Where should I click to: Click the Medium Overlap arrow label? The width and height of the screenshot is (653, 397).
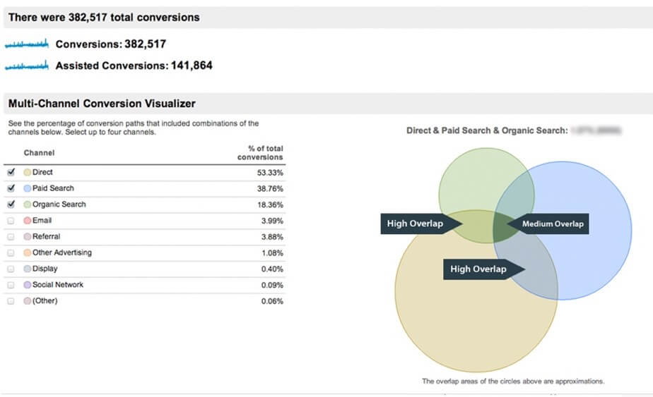[551, 224]
